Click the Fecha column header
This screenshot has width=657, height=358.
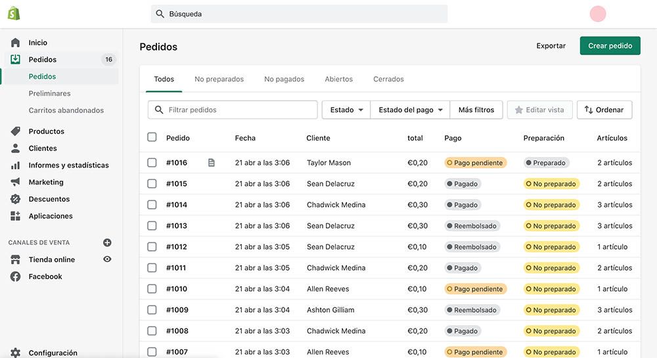[x=245, y=138]
